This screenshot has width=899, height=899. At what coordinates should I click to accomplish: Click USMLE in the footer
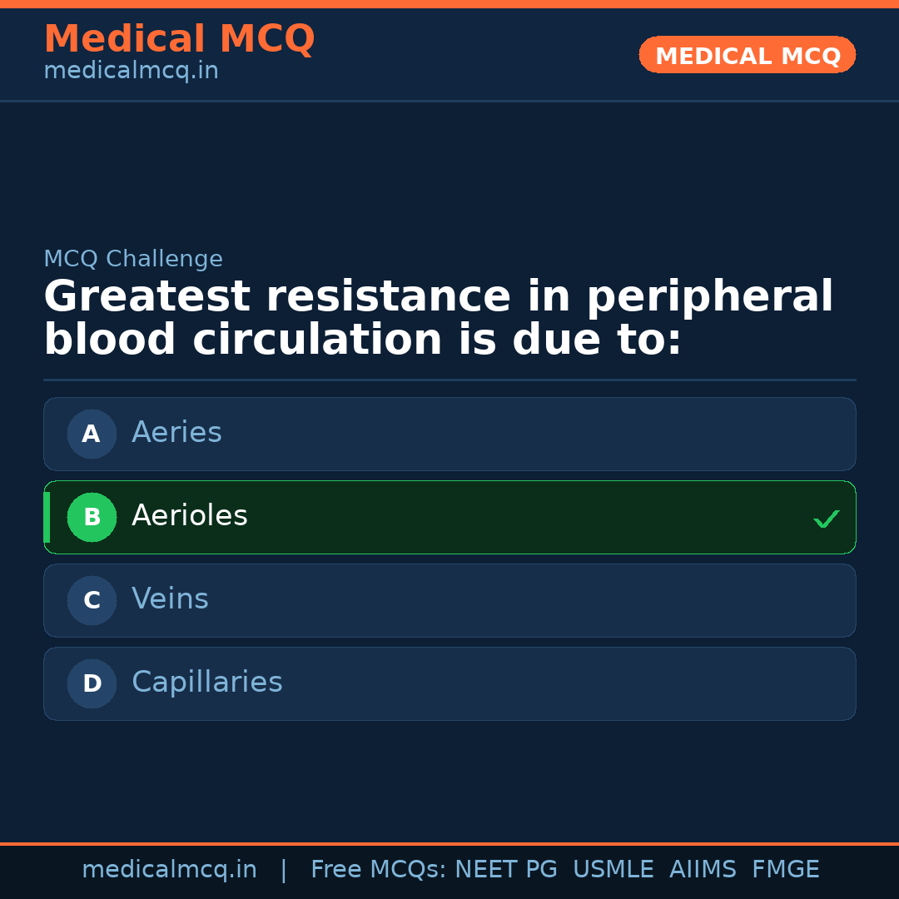pyautogui.click(x=613, y=870)
